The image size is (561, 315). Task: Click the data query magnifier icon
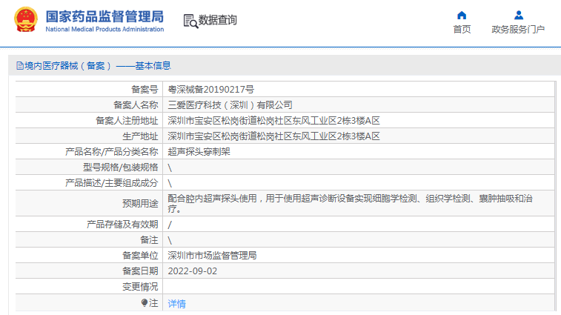click(x=190, y=21)
